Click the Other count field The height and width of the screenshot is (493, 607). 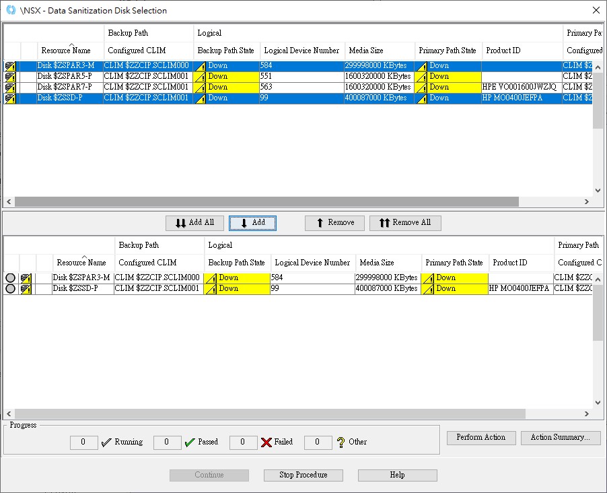pos(318,442)
